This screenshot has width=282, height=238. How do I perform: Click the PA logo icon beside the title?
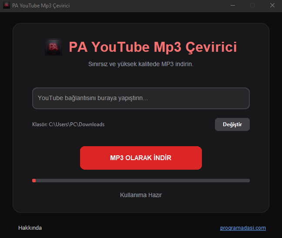pos(54,47)
